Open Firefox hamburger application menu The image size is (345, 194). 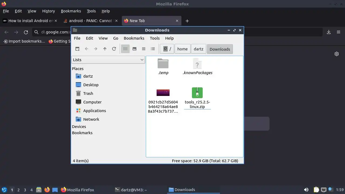(x=339, y=32)
